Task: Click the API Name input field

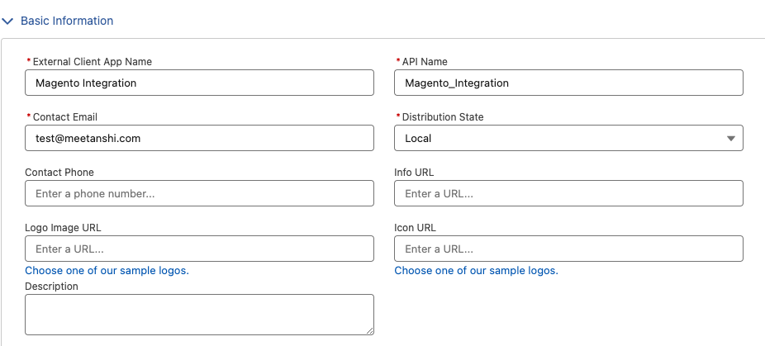Action: [x=568, y=83]
